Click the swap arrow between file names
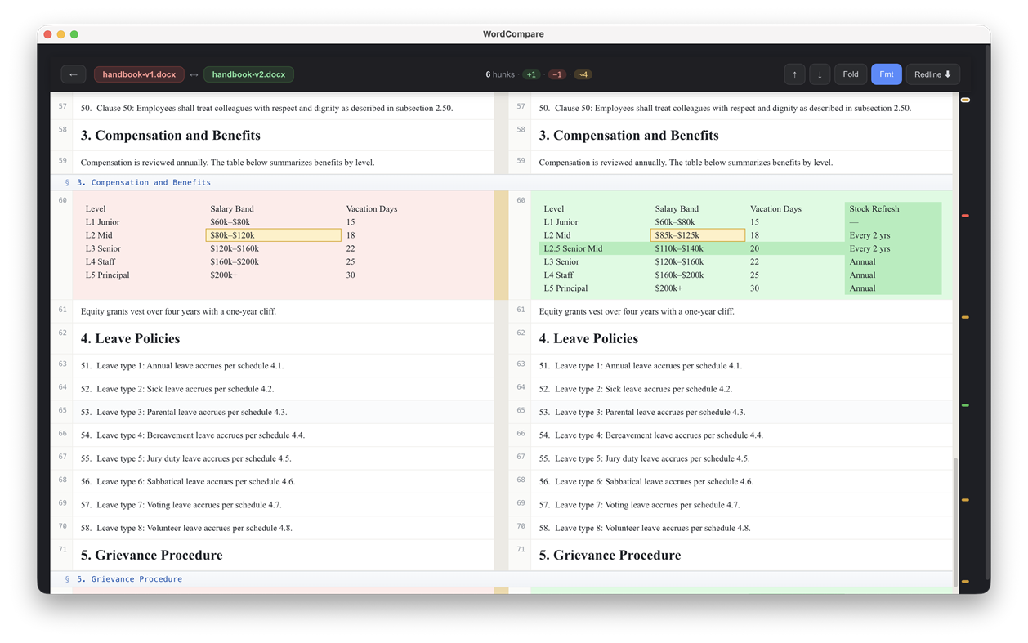The image size is (1028, 643). pos(194,74)
